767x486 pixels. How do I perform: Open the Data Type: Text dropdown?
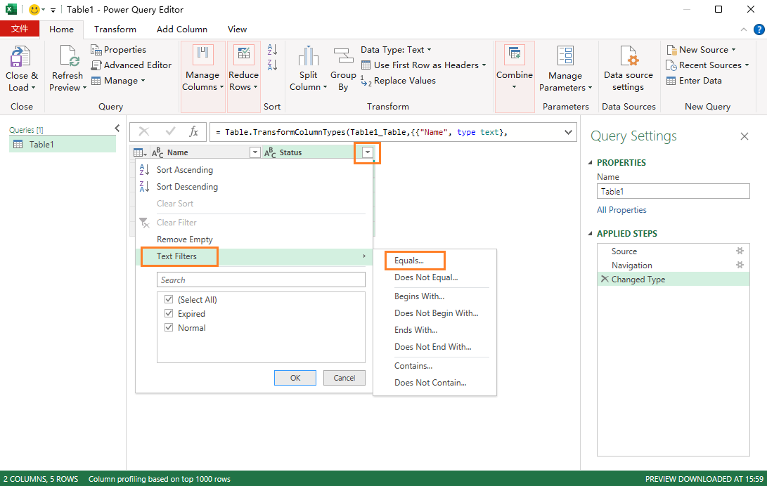point(396,49)
